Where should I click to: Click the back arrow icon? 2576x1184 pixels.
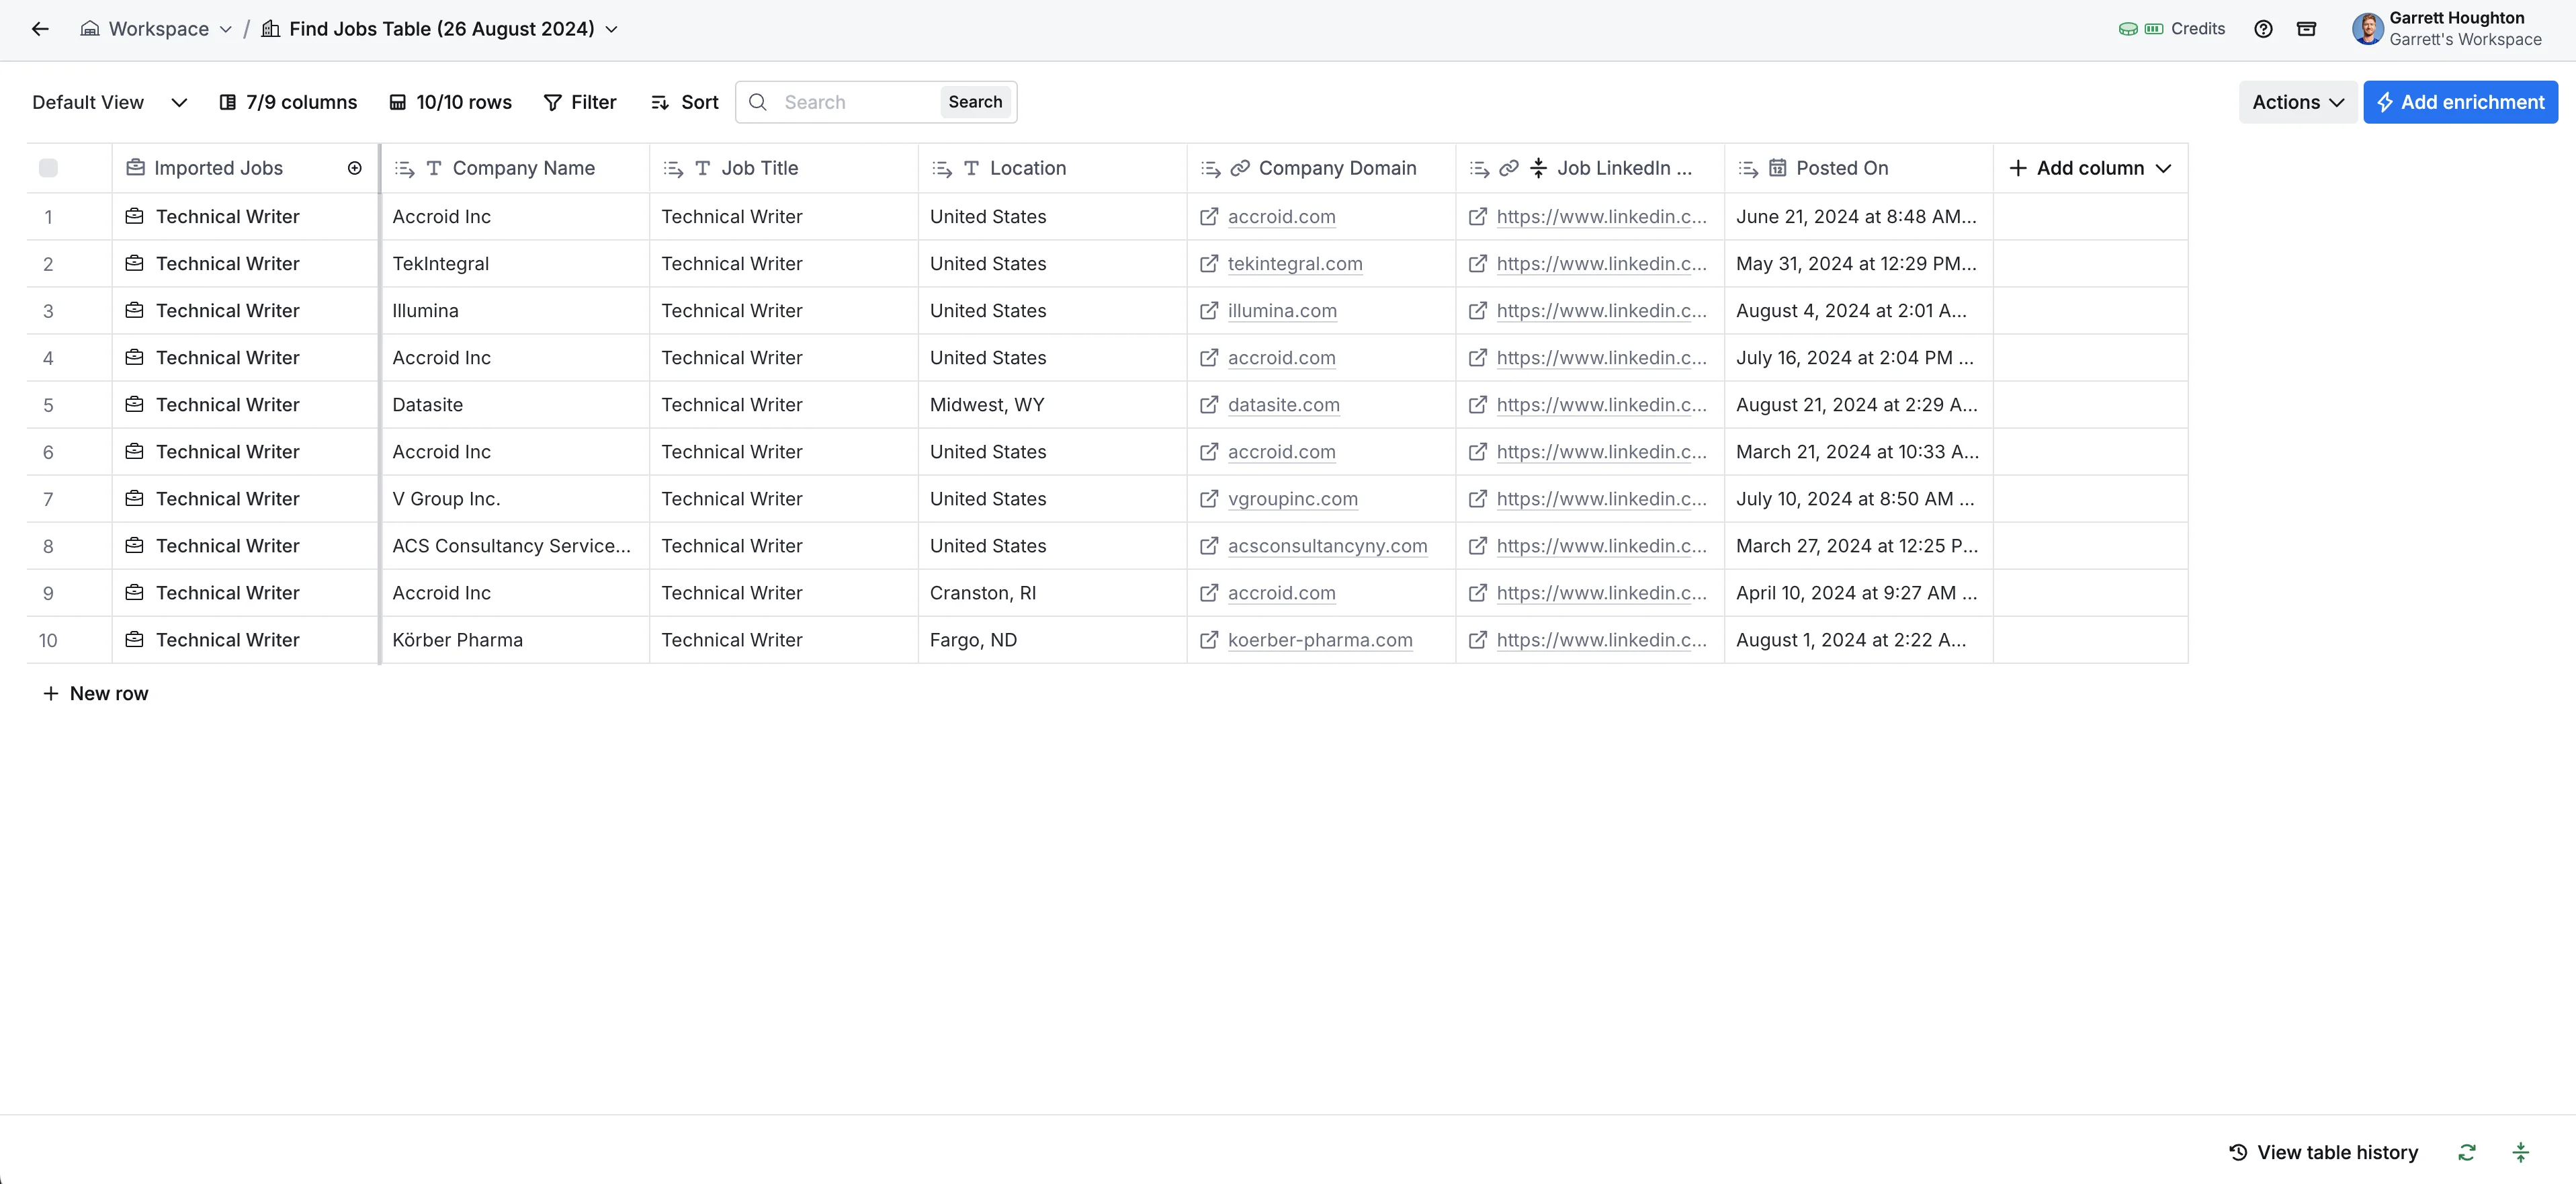(40, 29)
